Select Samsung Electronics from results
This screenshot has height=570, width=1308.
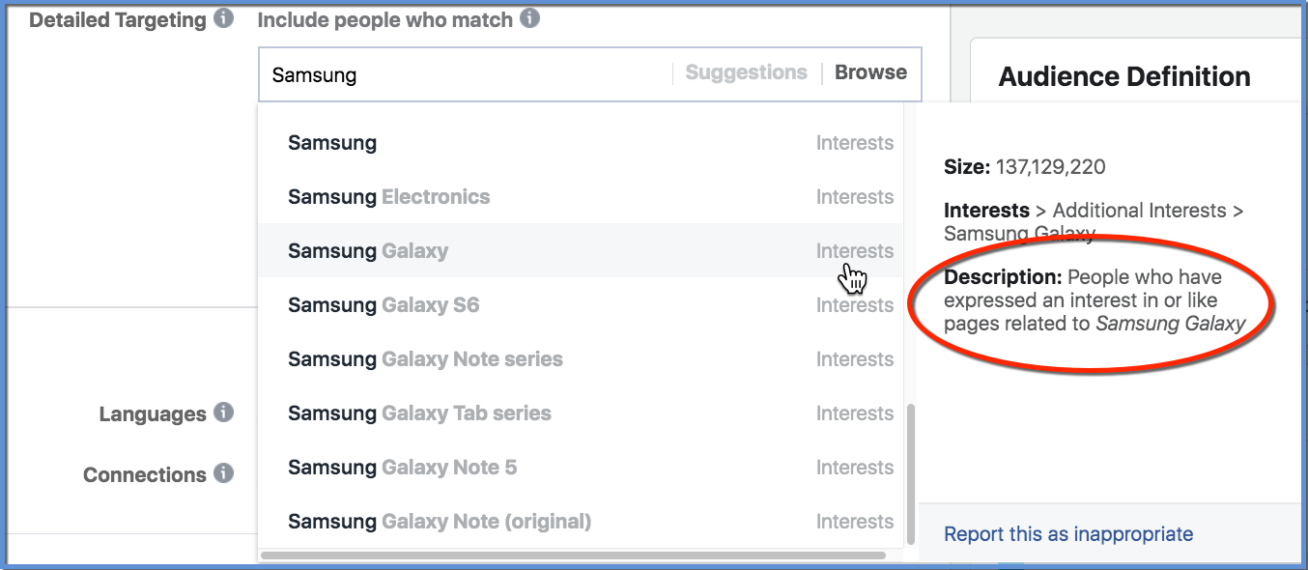click(581, 197)
